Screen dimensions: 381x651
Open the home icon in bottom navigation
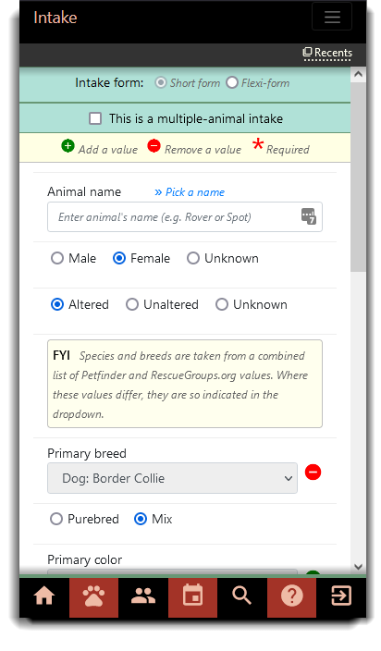(44, 596)
